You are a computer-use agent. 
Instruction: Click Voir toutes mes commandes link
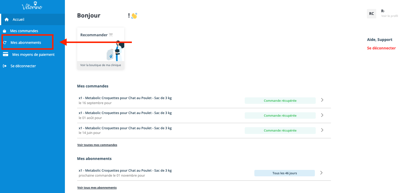point(97,145)
